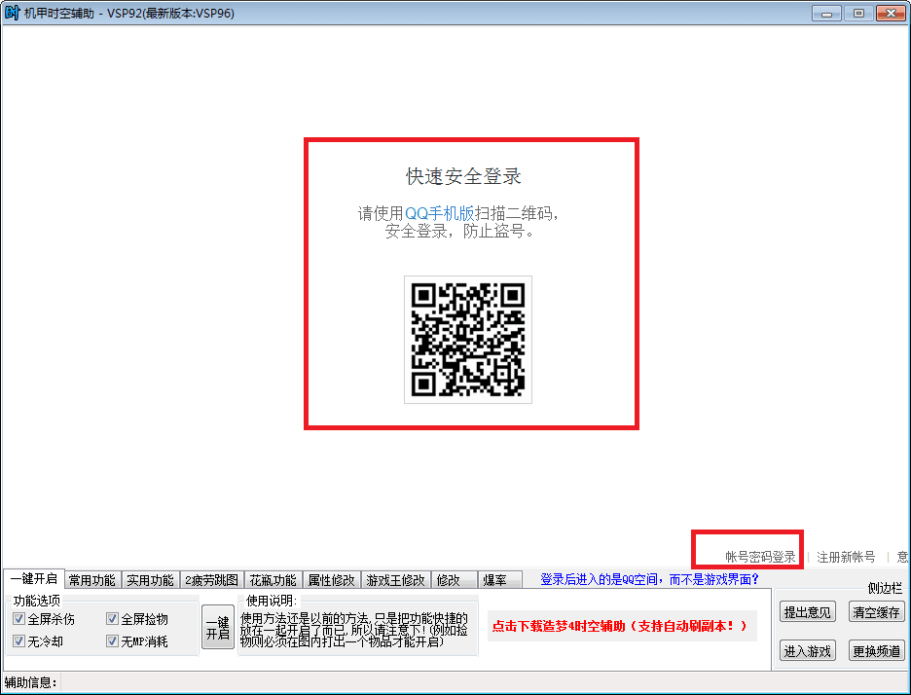Click the 注册新帐号 link
911x695 pixels.
click(x=846, y=557)
